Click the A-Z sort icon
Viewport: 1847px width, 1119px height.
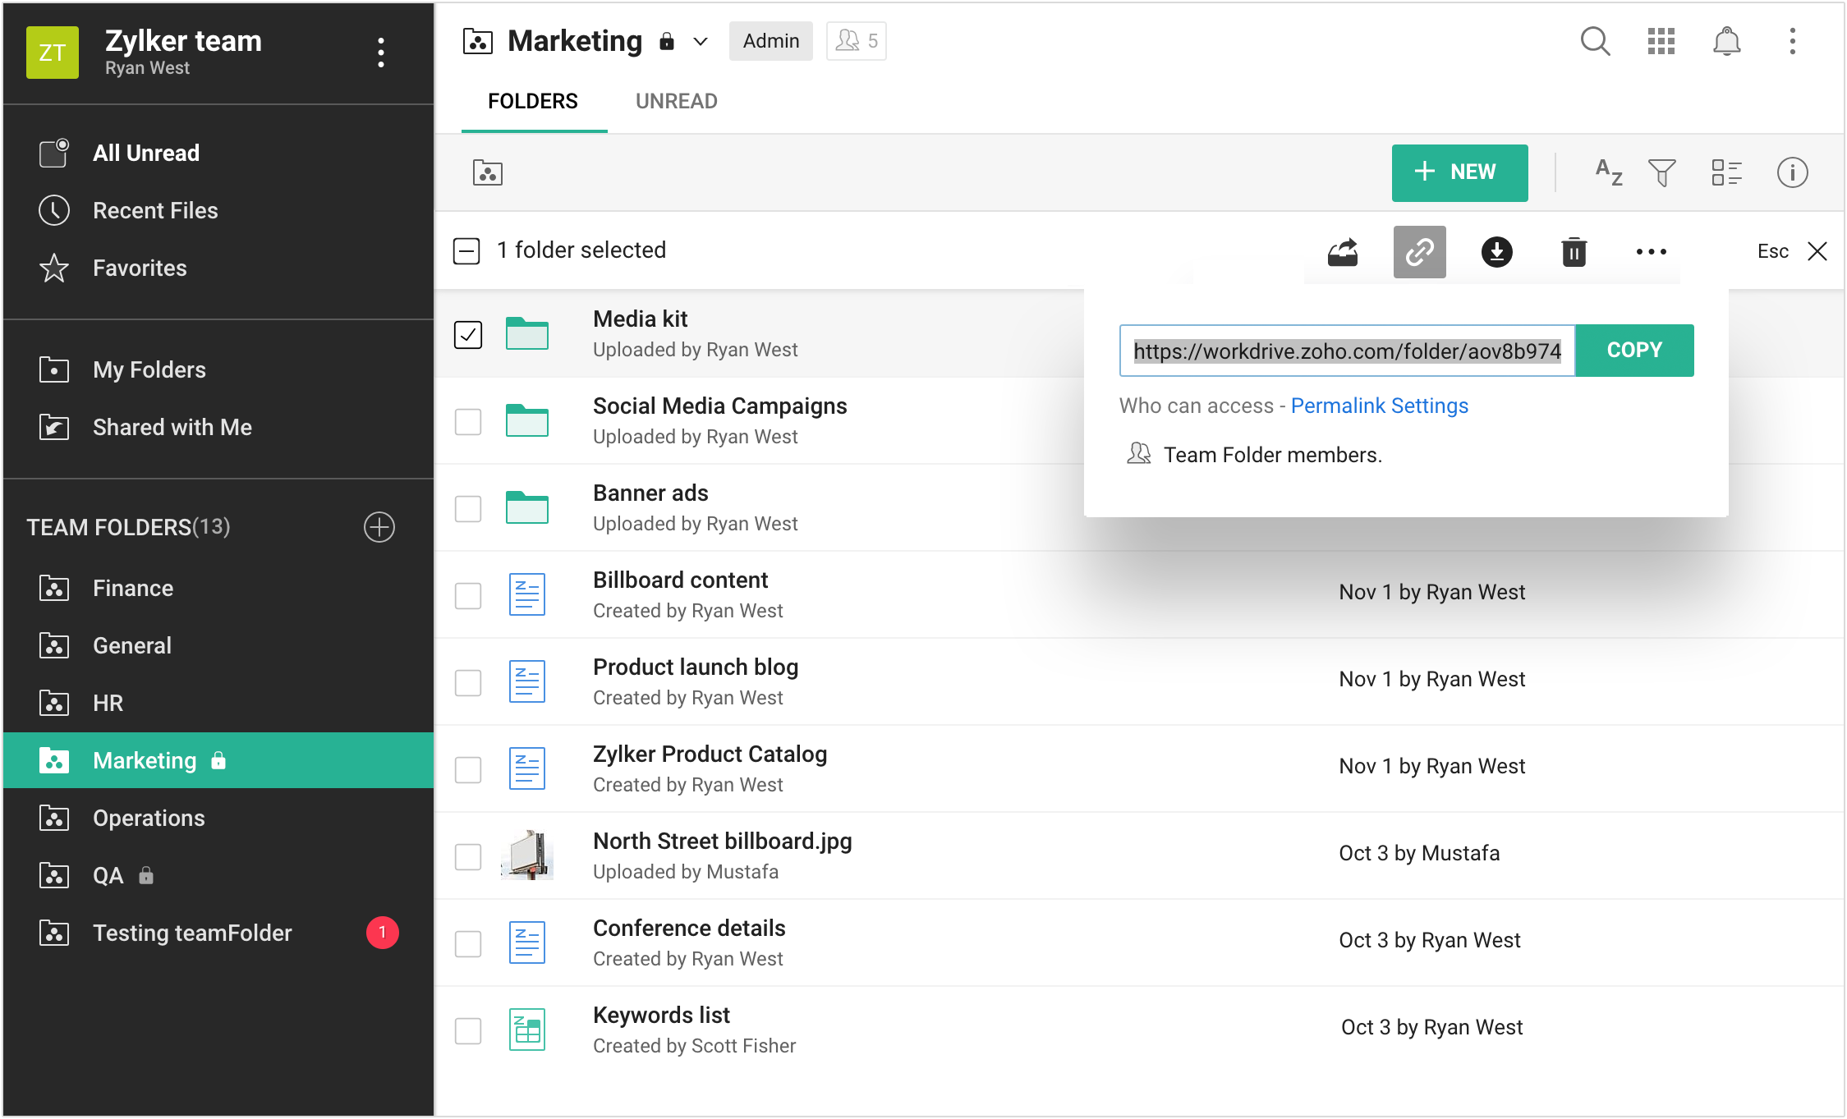[1608, 172]
